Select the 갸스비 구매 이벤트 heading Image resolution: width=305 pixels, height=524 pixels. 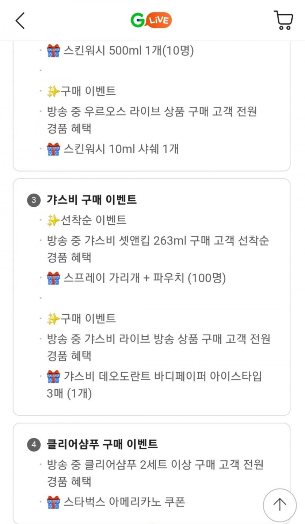tap(92, 200)
